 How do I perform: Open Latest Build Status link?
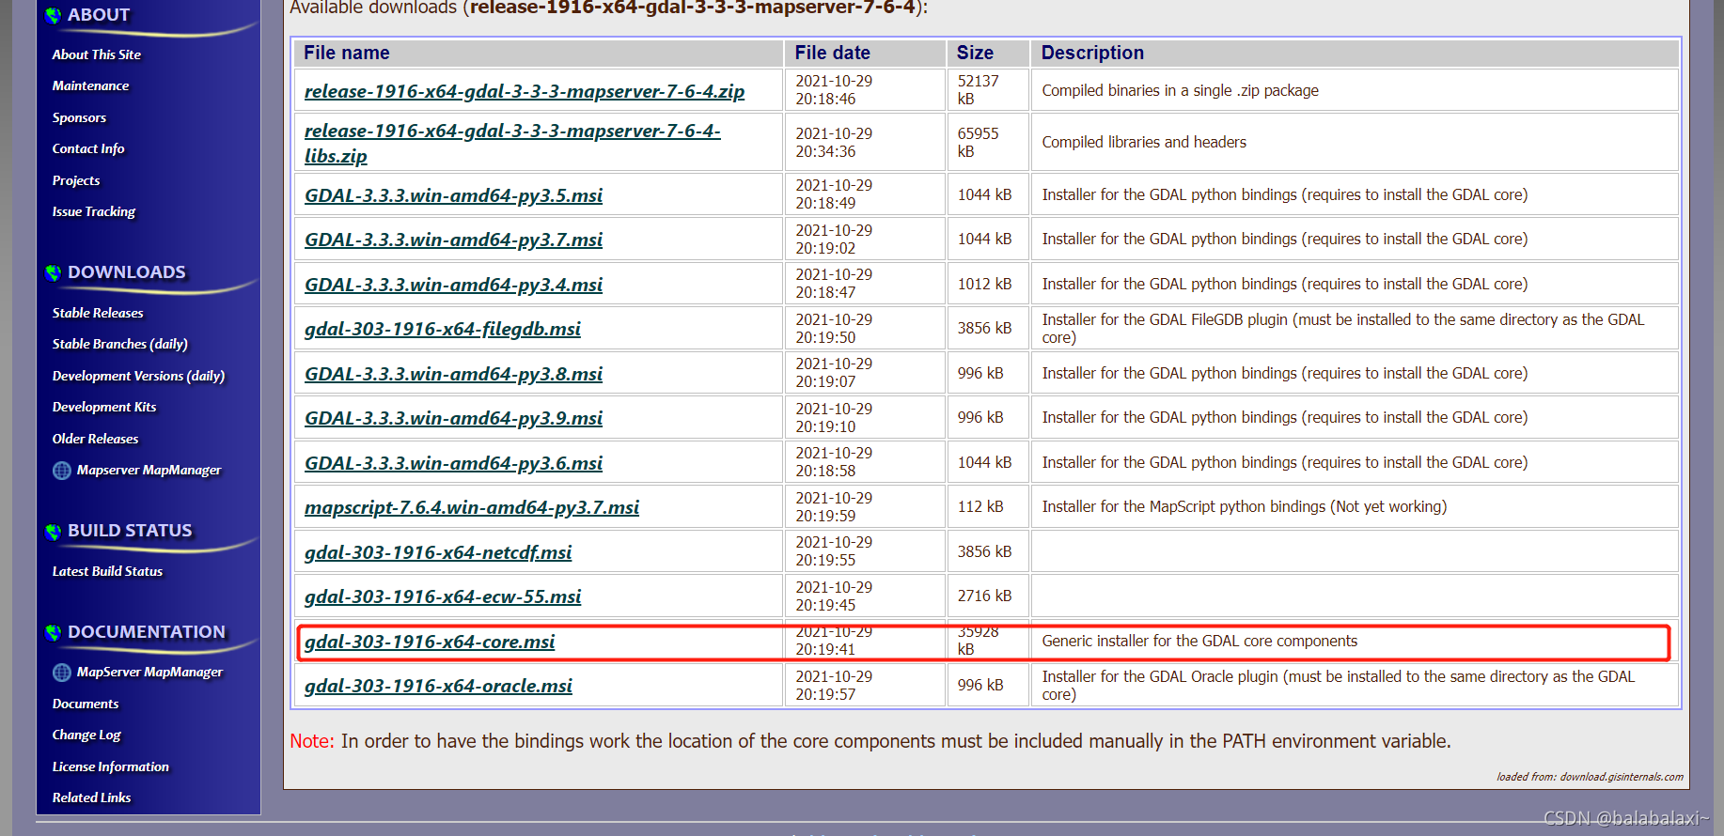(108, 571)
